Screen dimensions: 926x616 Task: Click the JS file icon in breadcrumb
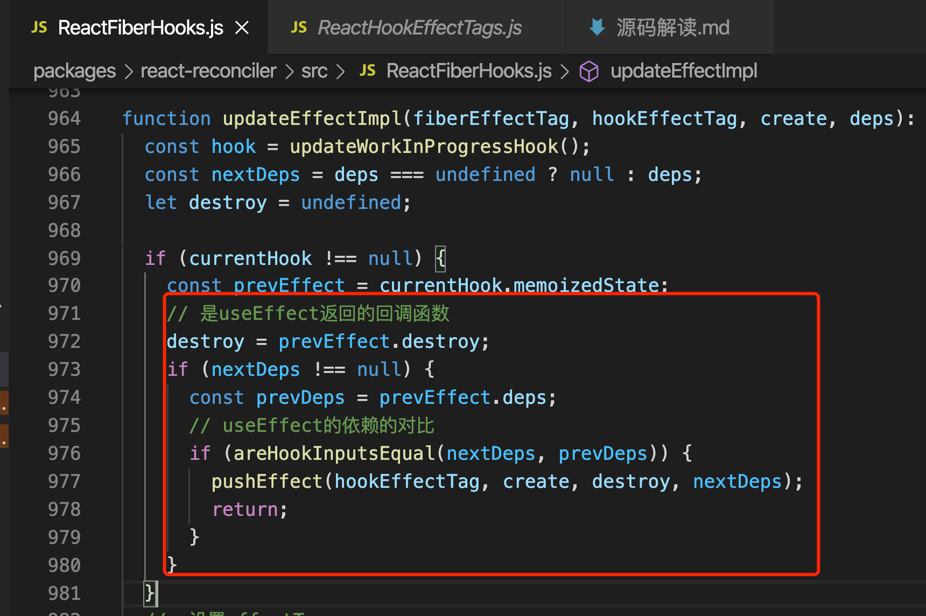pos(368,71)
